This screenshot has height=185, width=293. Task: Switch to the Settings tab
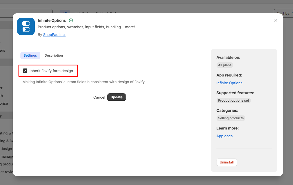pos(30,56)
